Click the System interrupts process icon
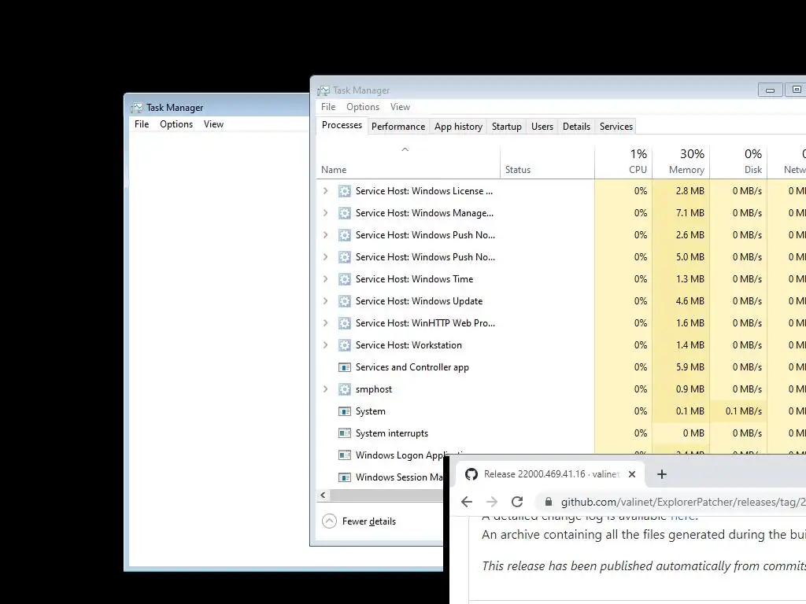Image resolution: width=806 pixels, height=604 pixels. tap(345, 433)
